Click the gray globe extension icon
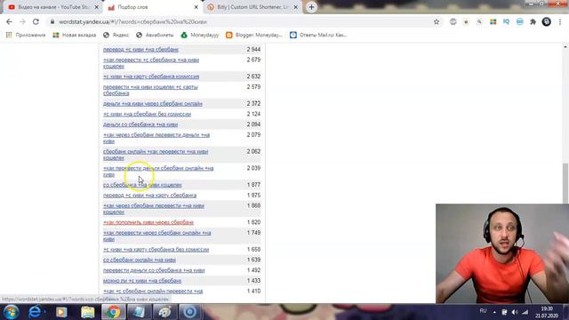The height and width of the screenshot is (320, 569). point(453,21)
